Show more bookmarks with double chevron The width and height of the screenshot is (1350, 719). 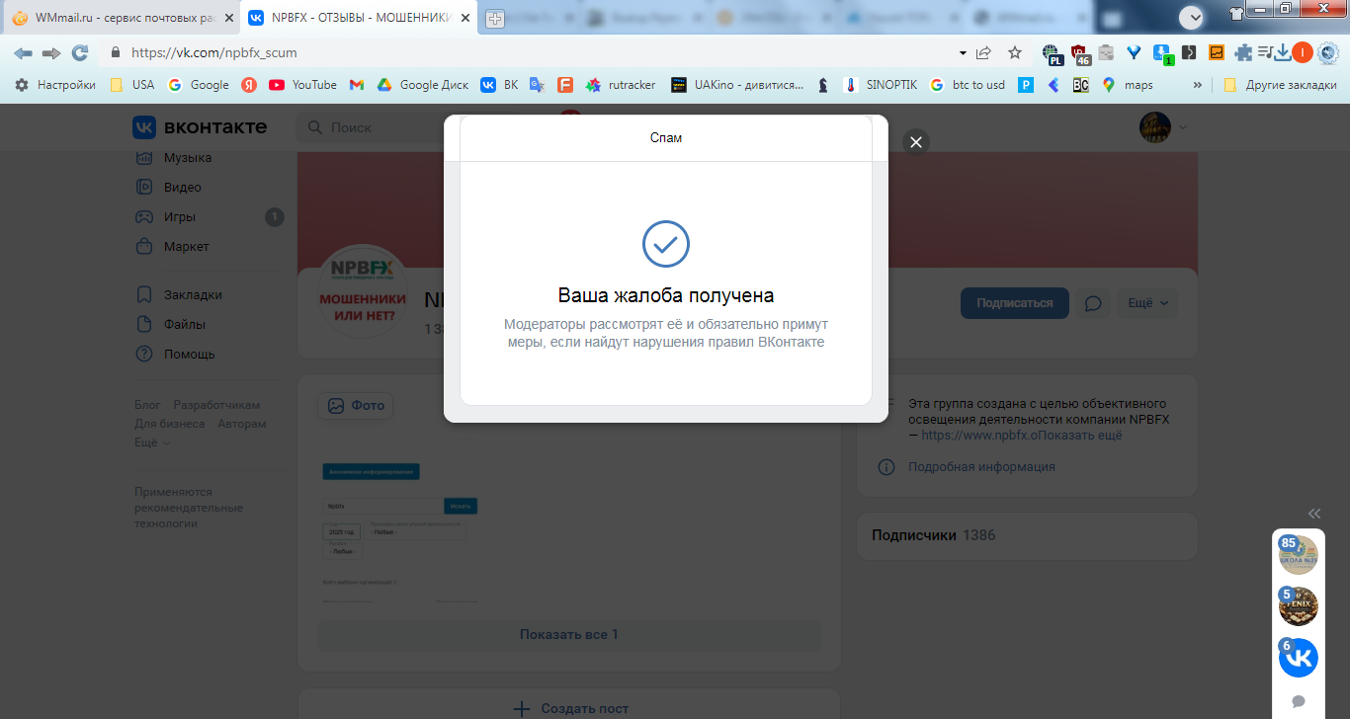1198,85
